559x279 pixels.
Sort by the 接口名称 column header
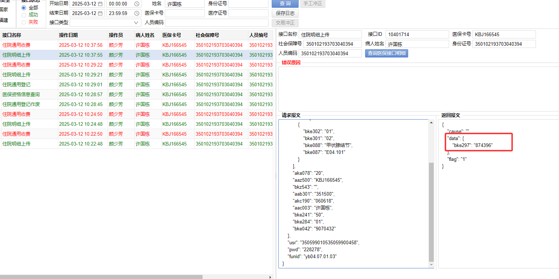tap(29, 35)
